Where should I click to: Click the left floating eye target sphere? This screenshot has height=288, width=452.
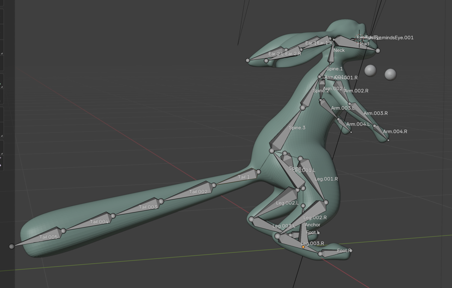pyautogui.click(x=370, y=71)
